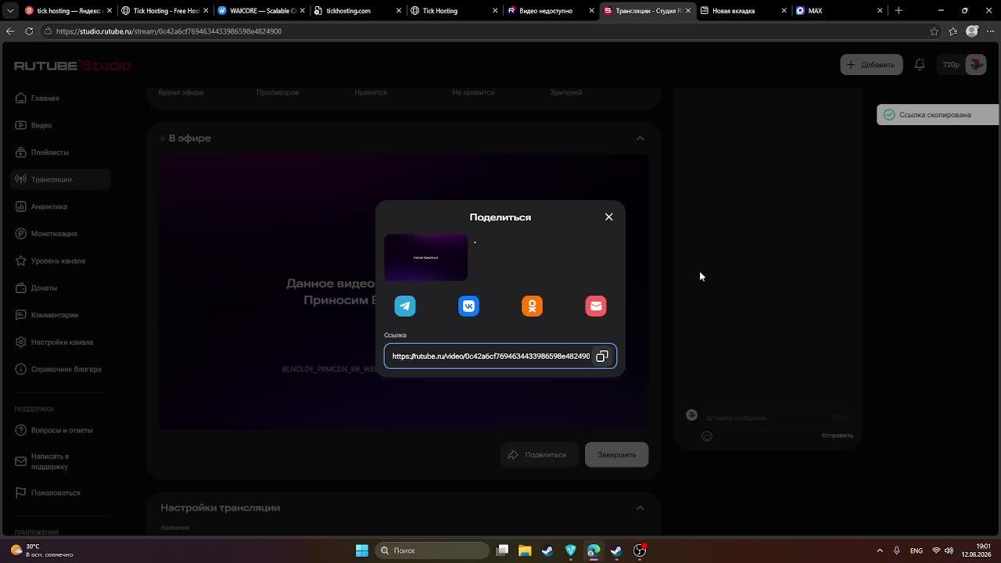Share the stream via Telegram icon
The width and height of the screenshot is (1001, 563).
pyautogui.click(x=405, y=306)
